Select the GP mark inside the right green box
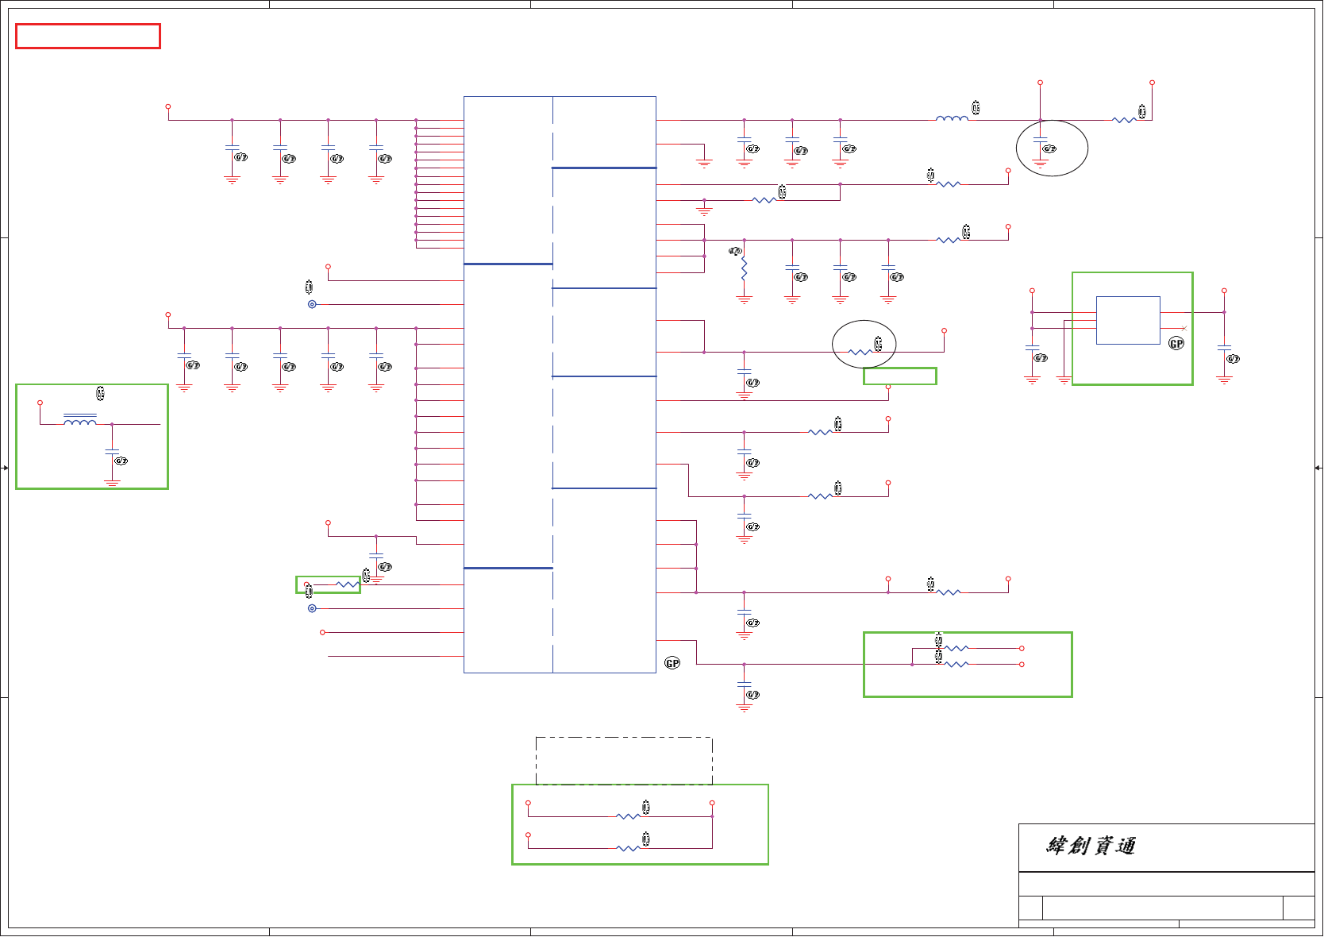1324x937 pixels. [1176, 344]
